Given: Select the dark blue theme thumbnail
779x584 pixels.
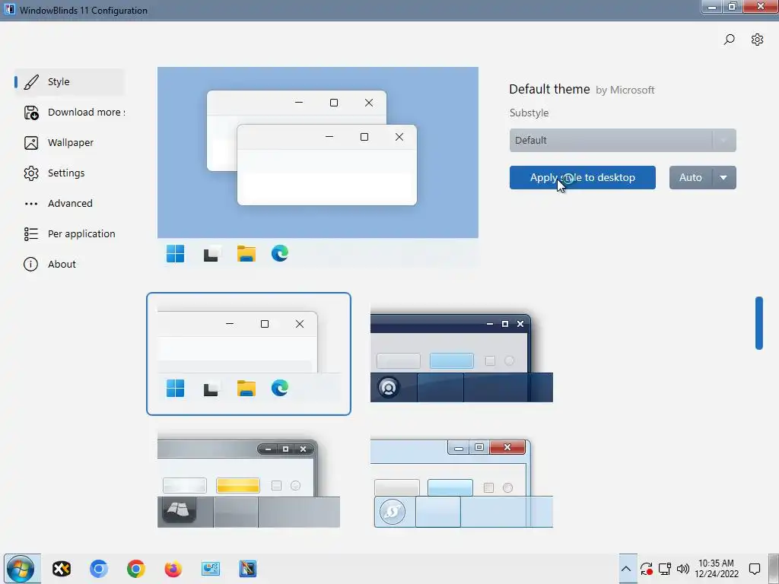Looking at the screenshot, I should coord(462,356).
